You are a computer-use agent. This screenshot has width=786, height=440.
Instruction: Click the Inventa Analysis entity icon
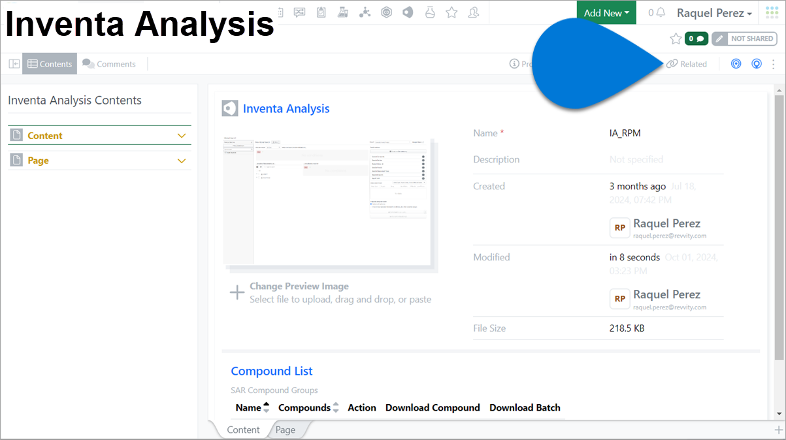[229, 108]
